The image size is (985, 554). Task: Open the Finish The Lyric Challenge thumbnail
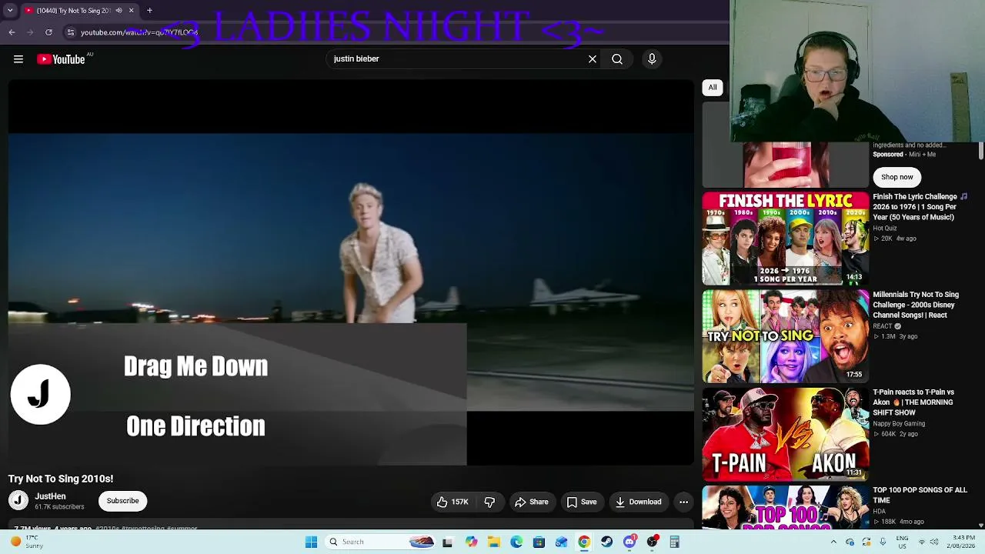tap(786, 239)
